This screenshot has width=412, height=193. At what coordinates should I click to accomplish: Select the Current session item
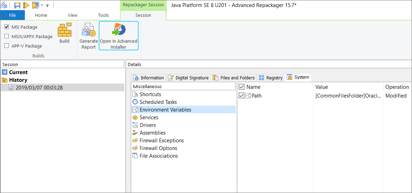[x=19, y=72]
